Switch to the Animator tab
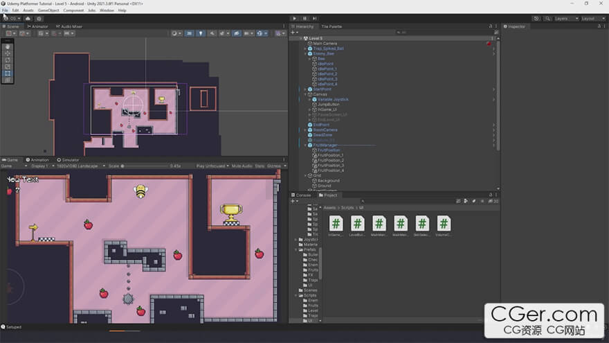Viewport: 609px width, 343px height. (x=37, y=26)
